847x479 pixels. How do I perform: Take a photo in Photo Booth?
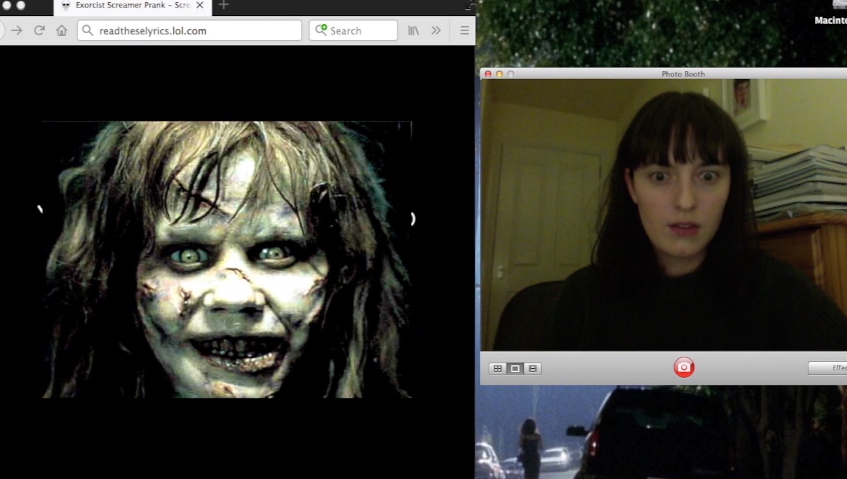[x=683, y=367]
